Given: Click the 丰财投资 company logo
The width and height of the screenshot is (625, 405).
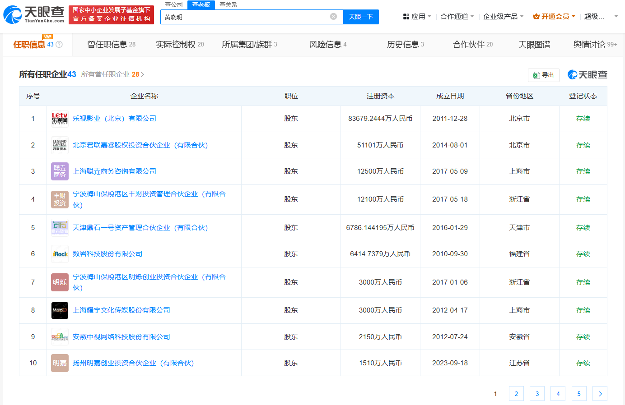Looking at the screenshot, I should coord(59,199).
